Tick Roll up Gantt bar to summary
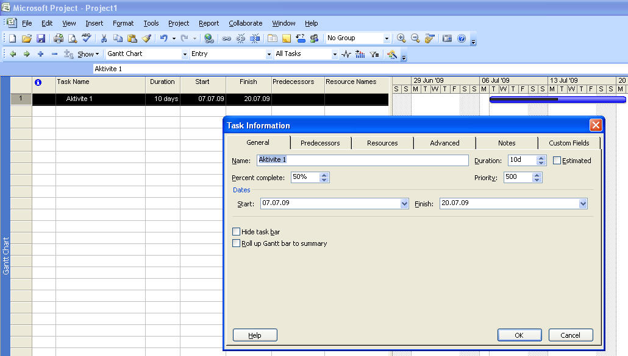The width and height of the screenshot is (628, 356). pyautogui.click(x=237, y=243)
